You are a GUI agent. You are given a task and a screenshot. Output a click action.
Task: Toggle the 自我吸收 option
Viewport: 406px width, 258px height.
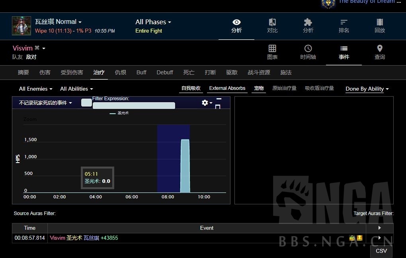pos(191,88)
